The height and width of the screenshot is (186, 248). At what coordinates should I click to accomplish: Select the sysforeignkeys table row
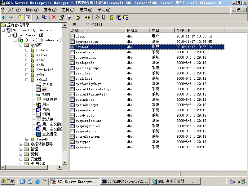(147, 84)
